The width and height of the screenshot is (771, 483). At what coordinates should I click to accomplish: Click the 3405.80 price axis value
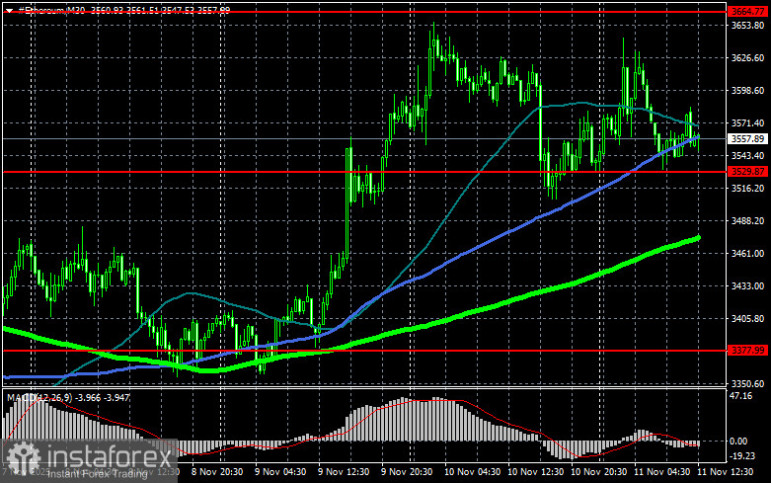pos(747,319)
